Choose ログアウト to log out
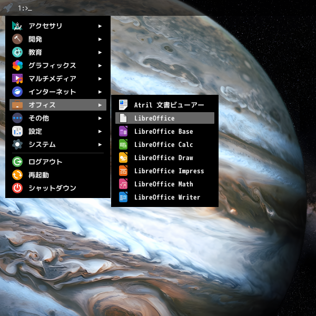Viewport: 316px width, 316px height. 58,162
